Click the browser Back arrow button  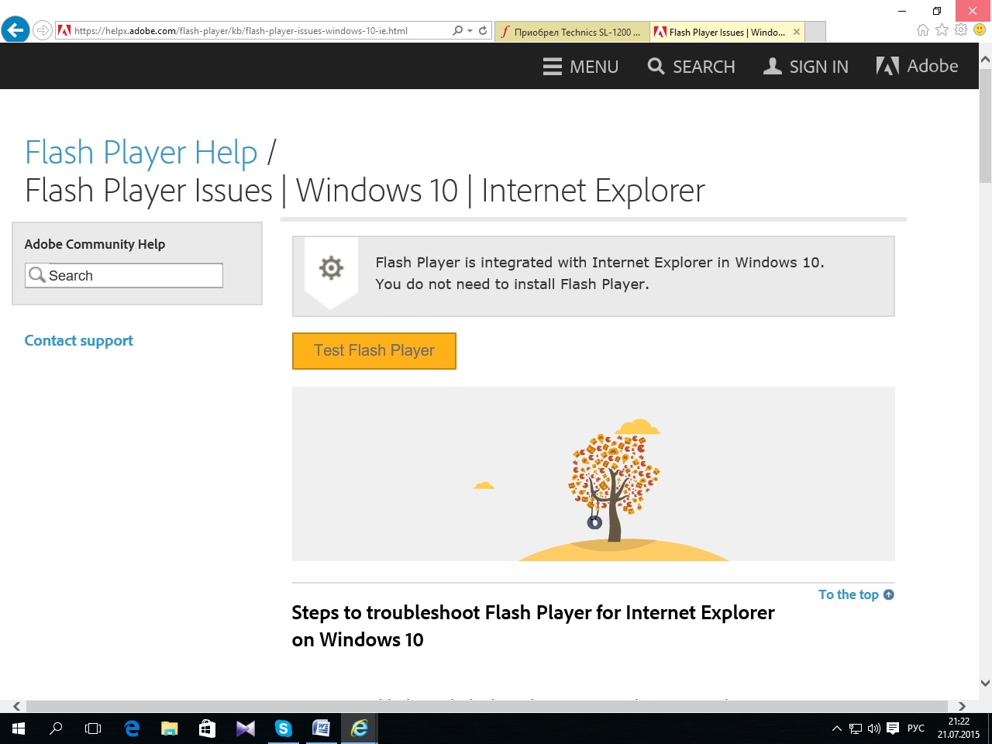point(15,30)
